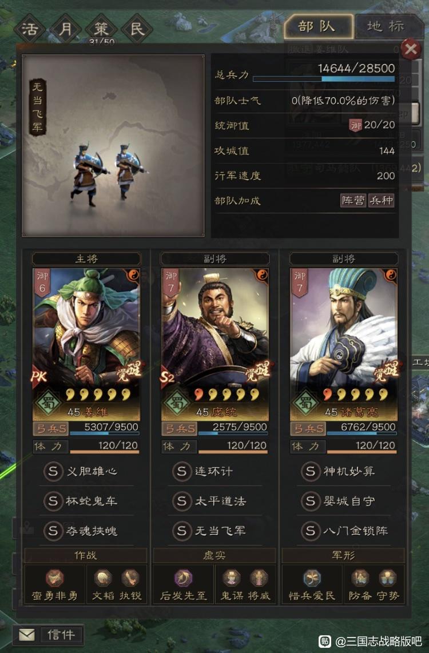Click the 文韬 trait icon
Screen dimensions: 429x653
coord(102,578)
